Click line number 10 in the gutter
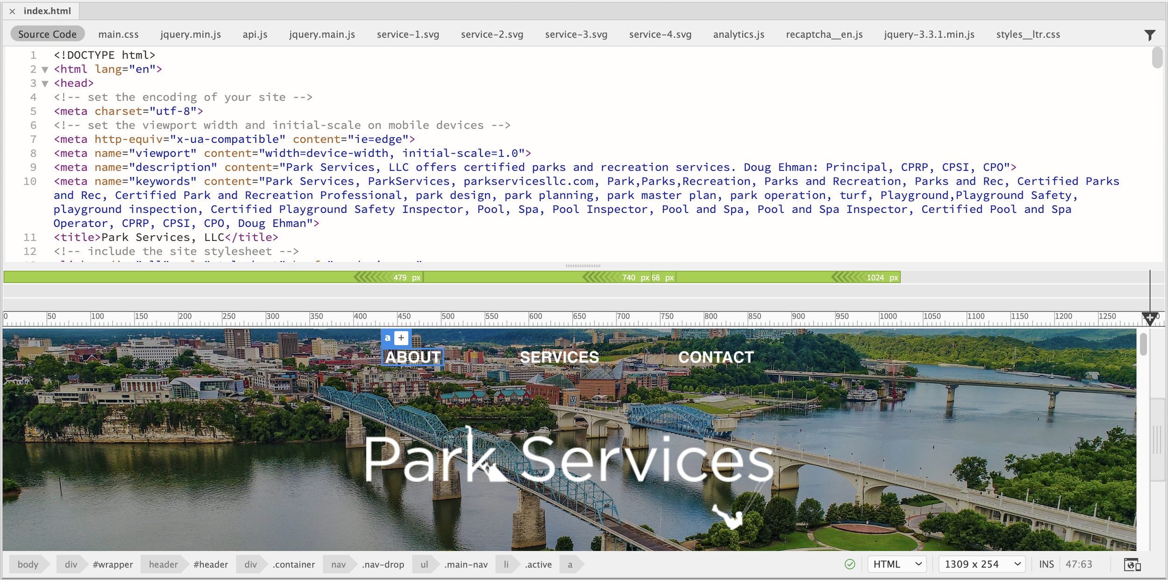 [30, 181]
